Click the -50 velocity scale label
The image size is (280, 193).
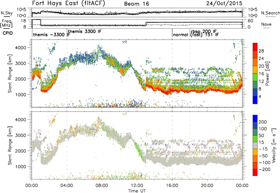point(263,156)
